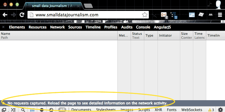
Task: Click the clear network log icon
Action: pos(51,110)
